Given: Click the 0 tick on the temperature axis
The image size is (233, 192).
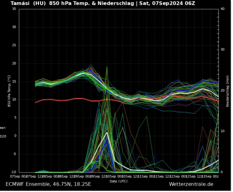Looking at the screenshot, I should [15, 136].
